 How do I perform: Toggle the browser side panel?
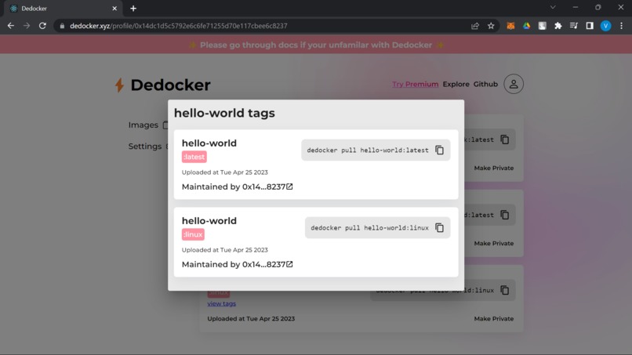pyautogui.click(x=590, y=26)
